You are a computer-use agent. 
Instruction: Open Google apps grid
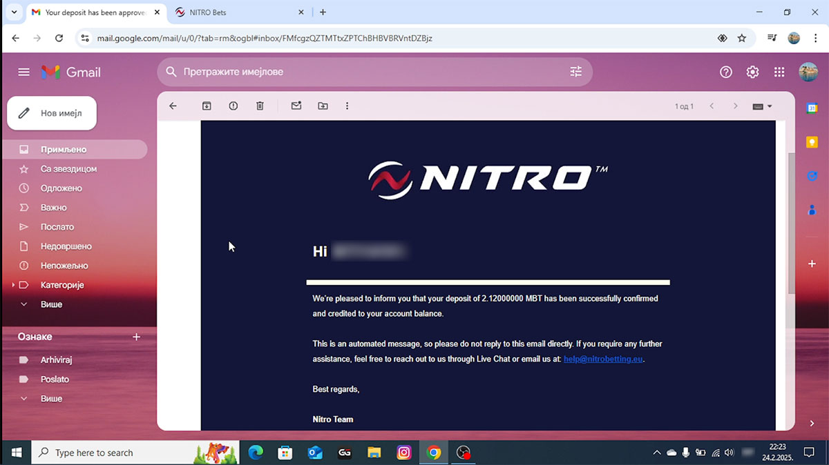[x=779, y=72]
